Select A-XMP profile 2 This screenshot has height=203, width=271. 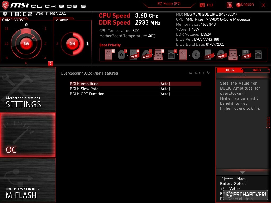tap(57, 44)
